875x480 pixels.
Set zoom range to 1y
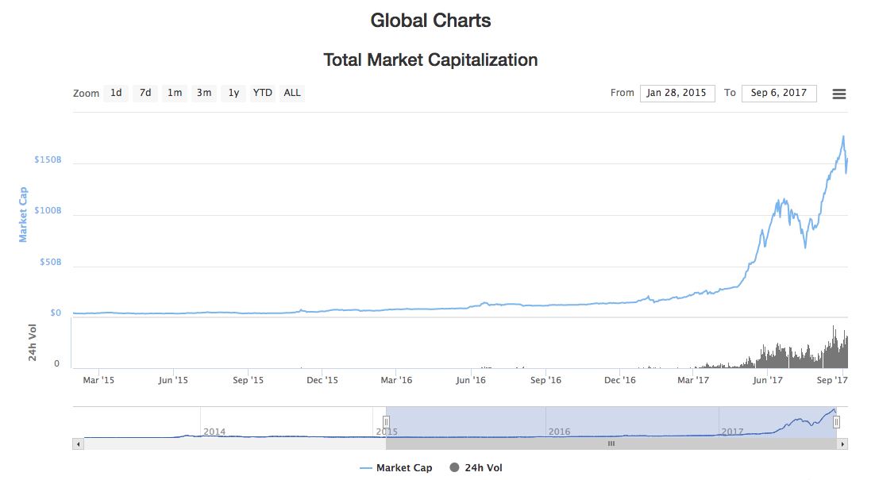click(x=233, y=93)
